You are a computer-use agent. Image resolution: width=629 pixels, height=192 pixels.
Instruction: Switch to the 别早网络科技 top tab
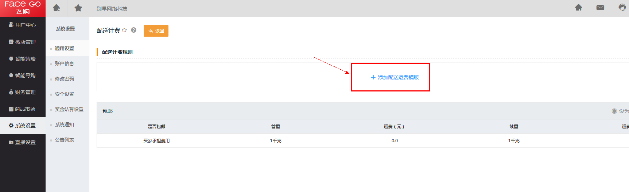pyautogui.click(x=112, y=9)
